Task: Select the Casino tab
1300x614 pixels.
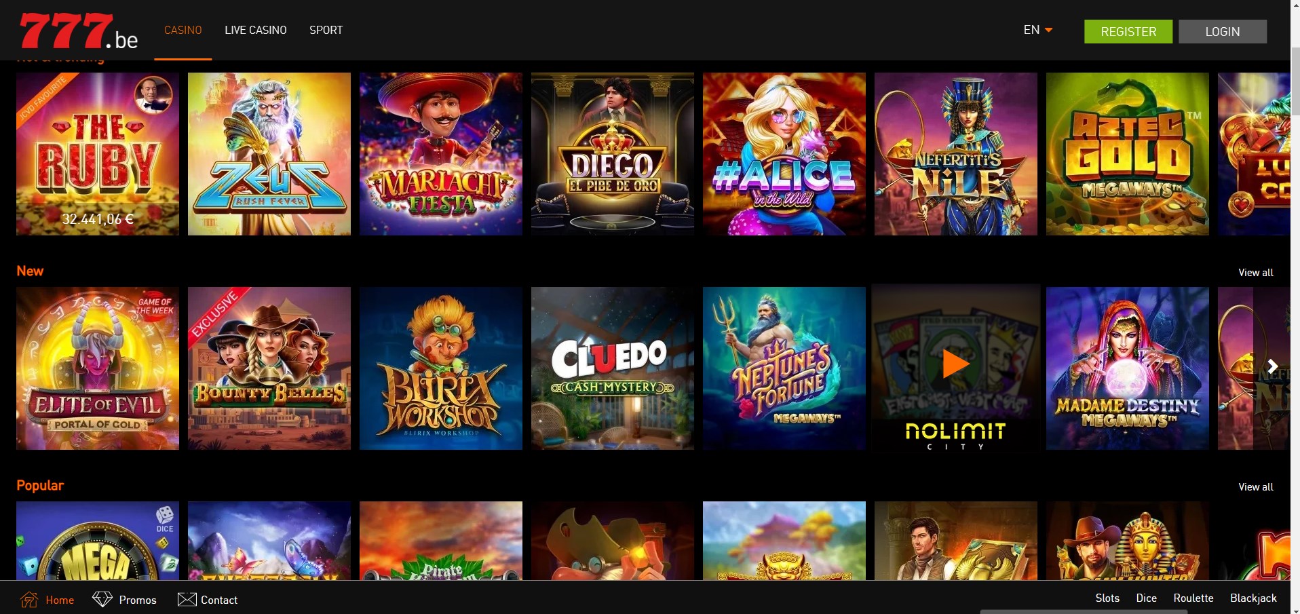Action: [183, 30]
